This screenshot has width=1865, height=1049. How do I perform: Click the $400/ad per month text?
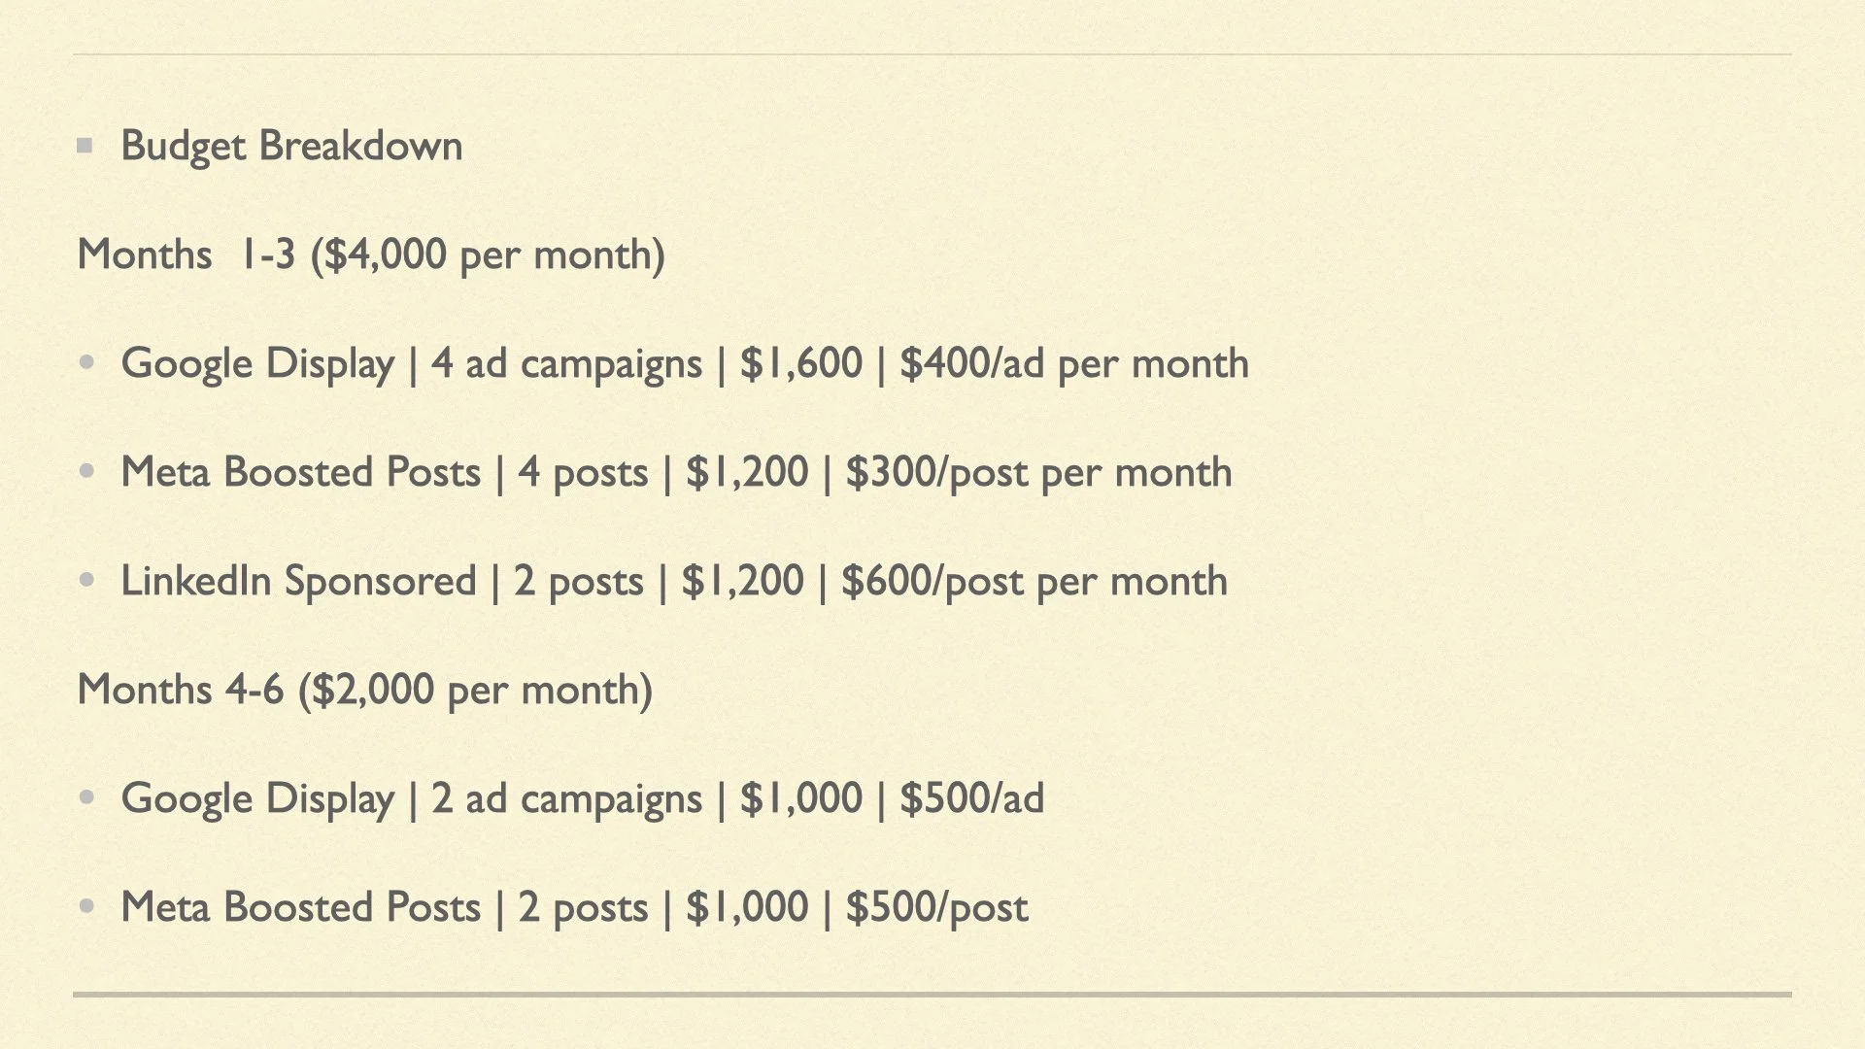(x=1074, y=363)
